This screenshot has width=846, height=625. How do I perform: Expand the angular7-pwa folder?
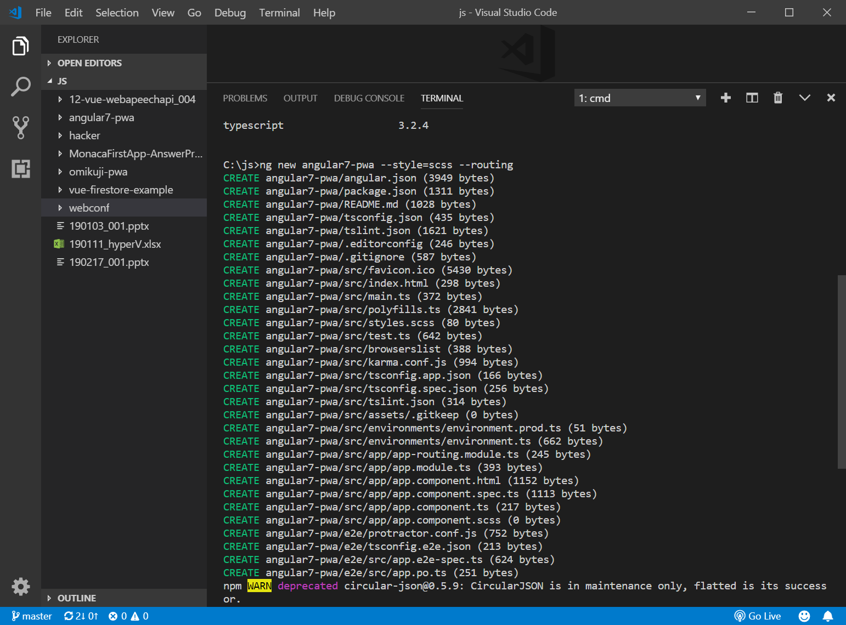(x=101, y=117)
